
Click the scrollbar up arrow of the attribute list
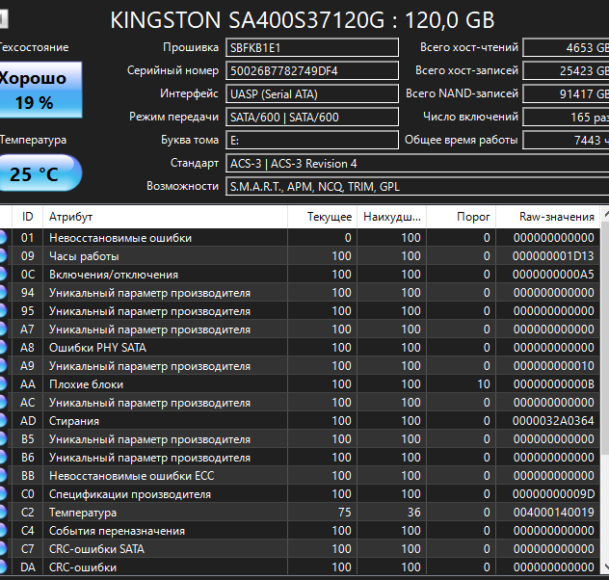point(605,214)
